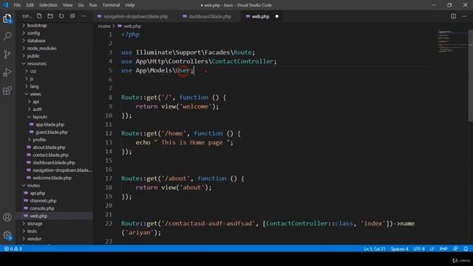
Task: Expand the config folder
Action: point(33,33)
